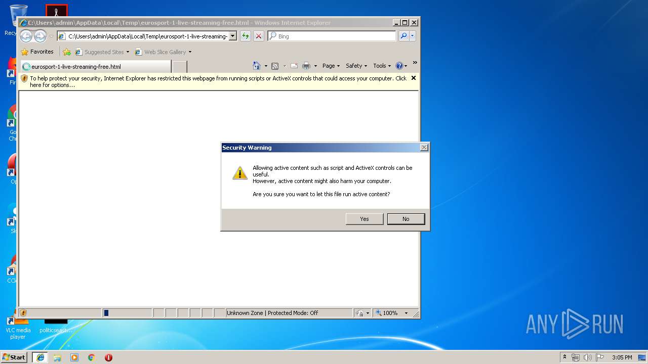The width and height of the screenshot is (648, 364).
Task: Open the search provider dropdown arrow
Action: 413,36
